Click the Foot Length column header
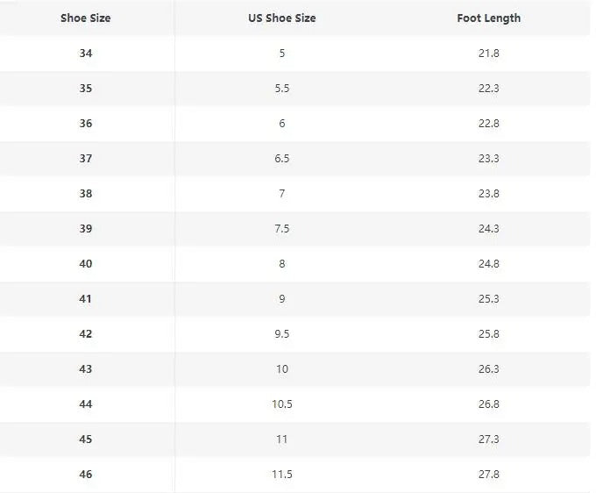This screenshot has width=596, height=493. click(488, 18)
